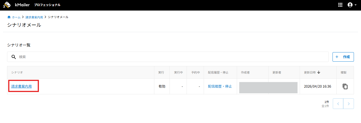The image size is (361, 123).
Task: Duplicate the scenario with the copy icon
Action: pos(345,87)
